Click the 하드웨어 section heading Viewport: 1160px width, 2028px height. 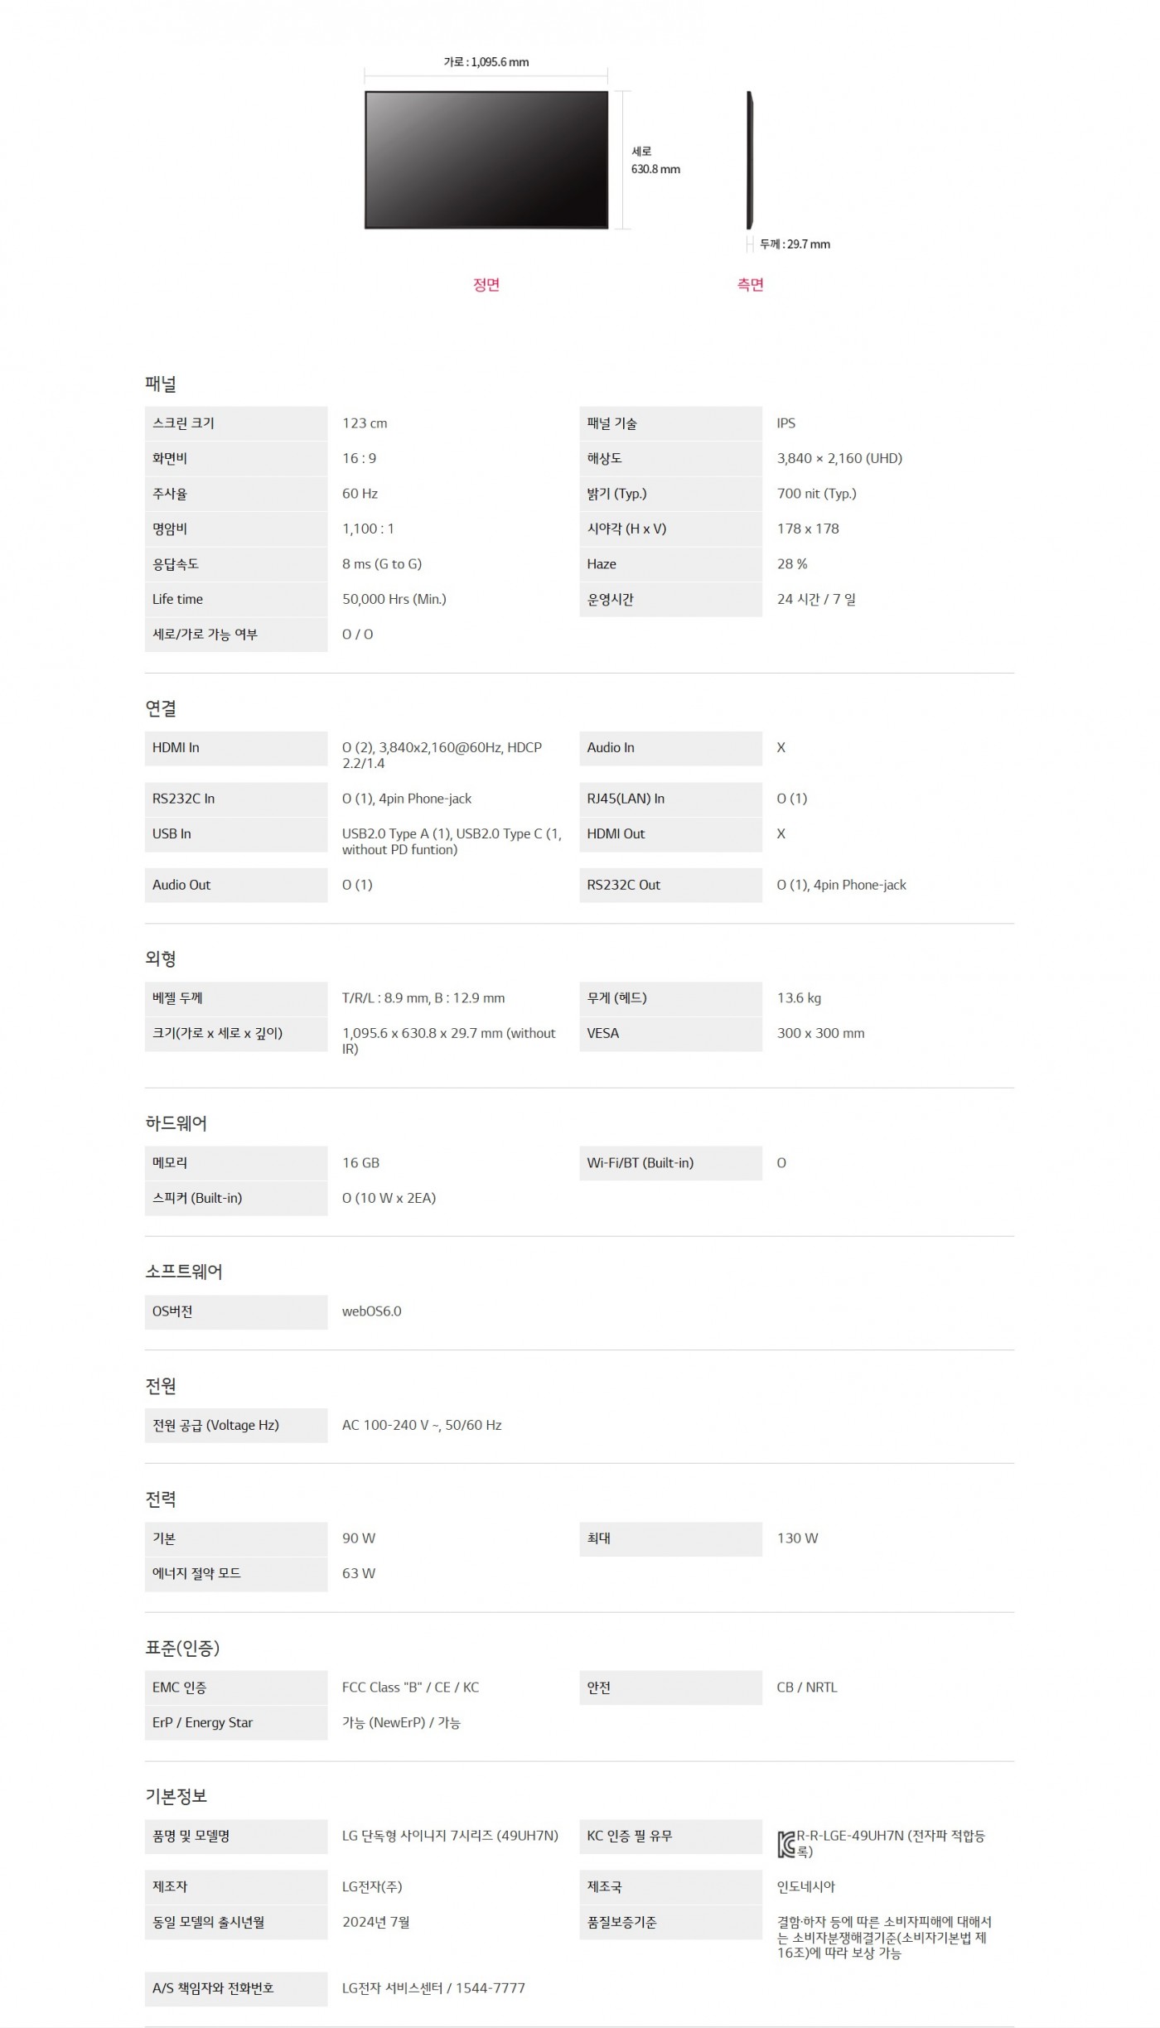coord(176,1124)
